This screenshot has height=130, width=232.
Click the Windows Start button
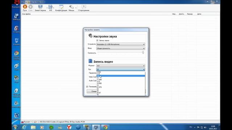click(15, 127)
